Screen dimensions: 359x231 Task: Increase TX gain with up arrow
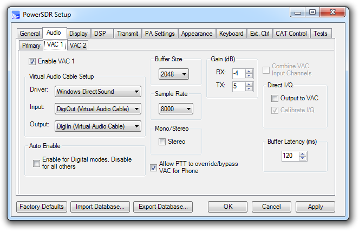(249, 85)
